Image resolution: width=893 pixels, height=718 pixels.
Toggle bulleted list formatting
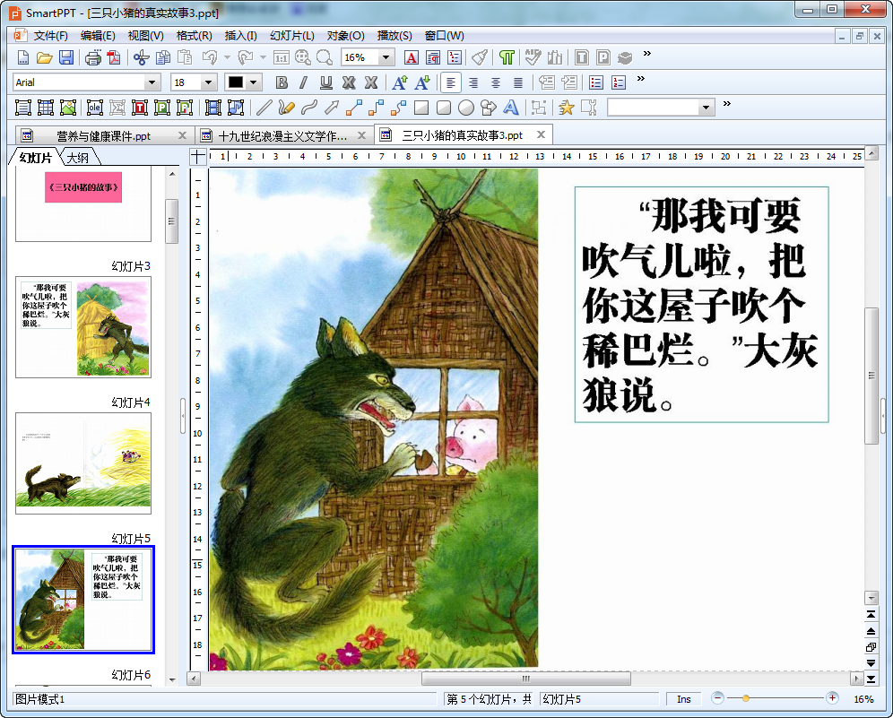[x=595, y=82]
